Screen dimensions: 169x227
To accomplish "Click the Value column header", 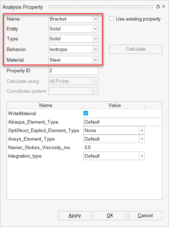I will (x=114, y=105).
